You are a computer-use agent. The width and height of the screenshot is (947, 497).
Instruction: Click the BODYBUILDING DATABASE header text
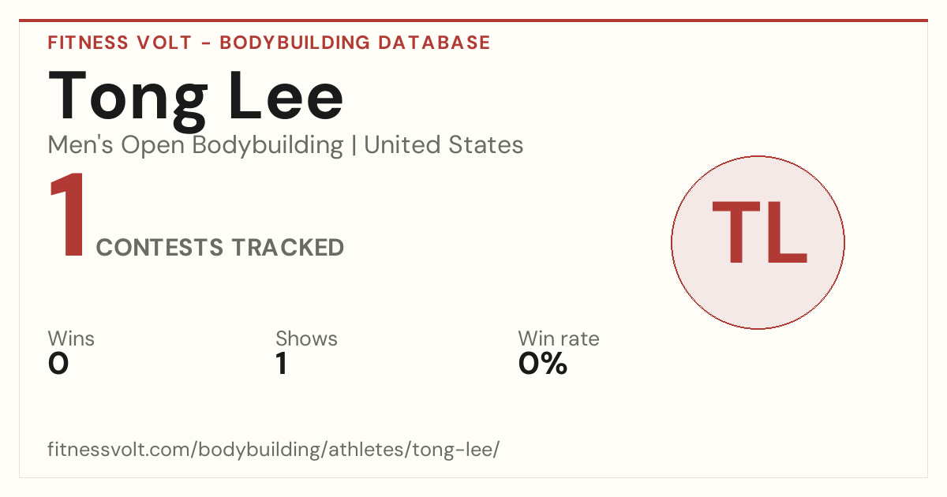355,43
